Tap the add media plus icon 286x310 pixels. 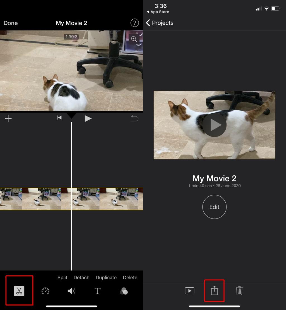pos(8,118)
